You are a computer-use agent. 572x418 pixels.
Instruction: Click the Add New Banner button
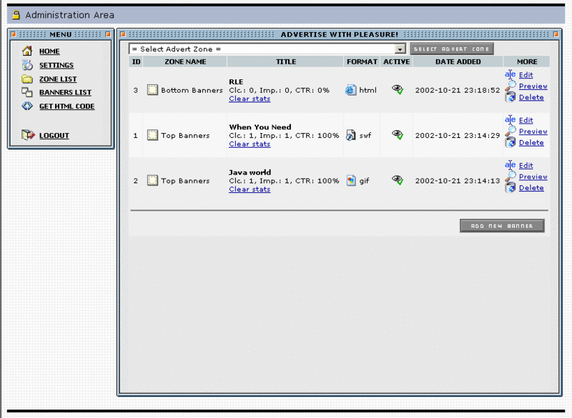click(502, 226)
